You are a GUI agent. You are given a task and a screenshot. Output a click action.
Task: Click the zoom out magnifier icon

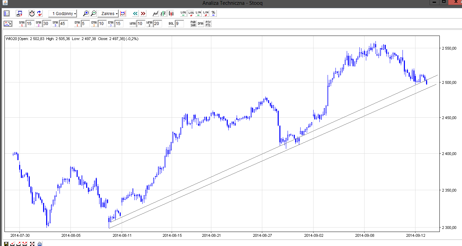93,13
